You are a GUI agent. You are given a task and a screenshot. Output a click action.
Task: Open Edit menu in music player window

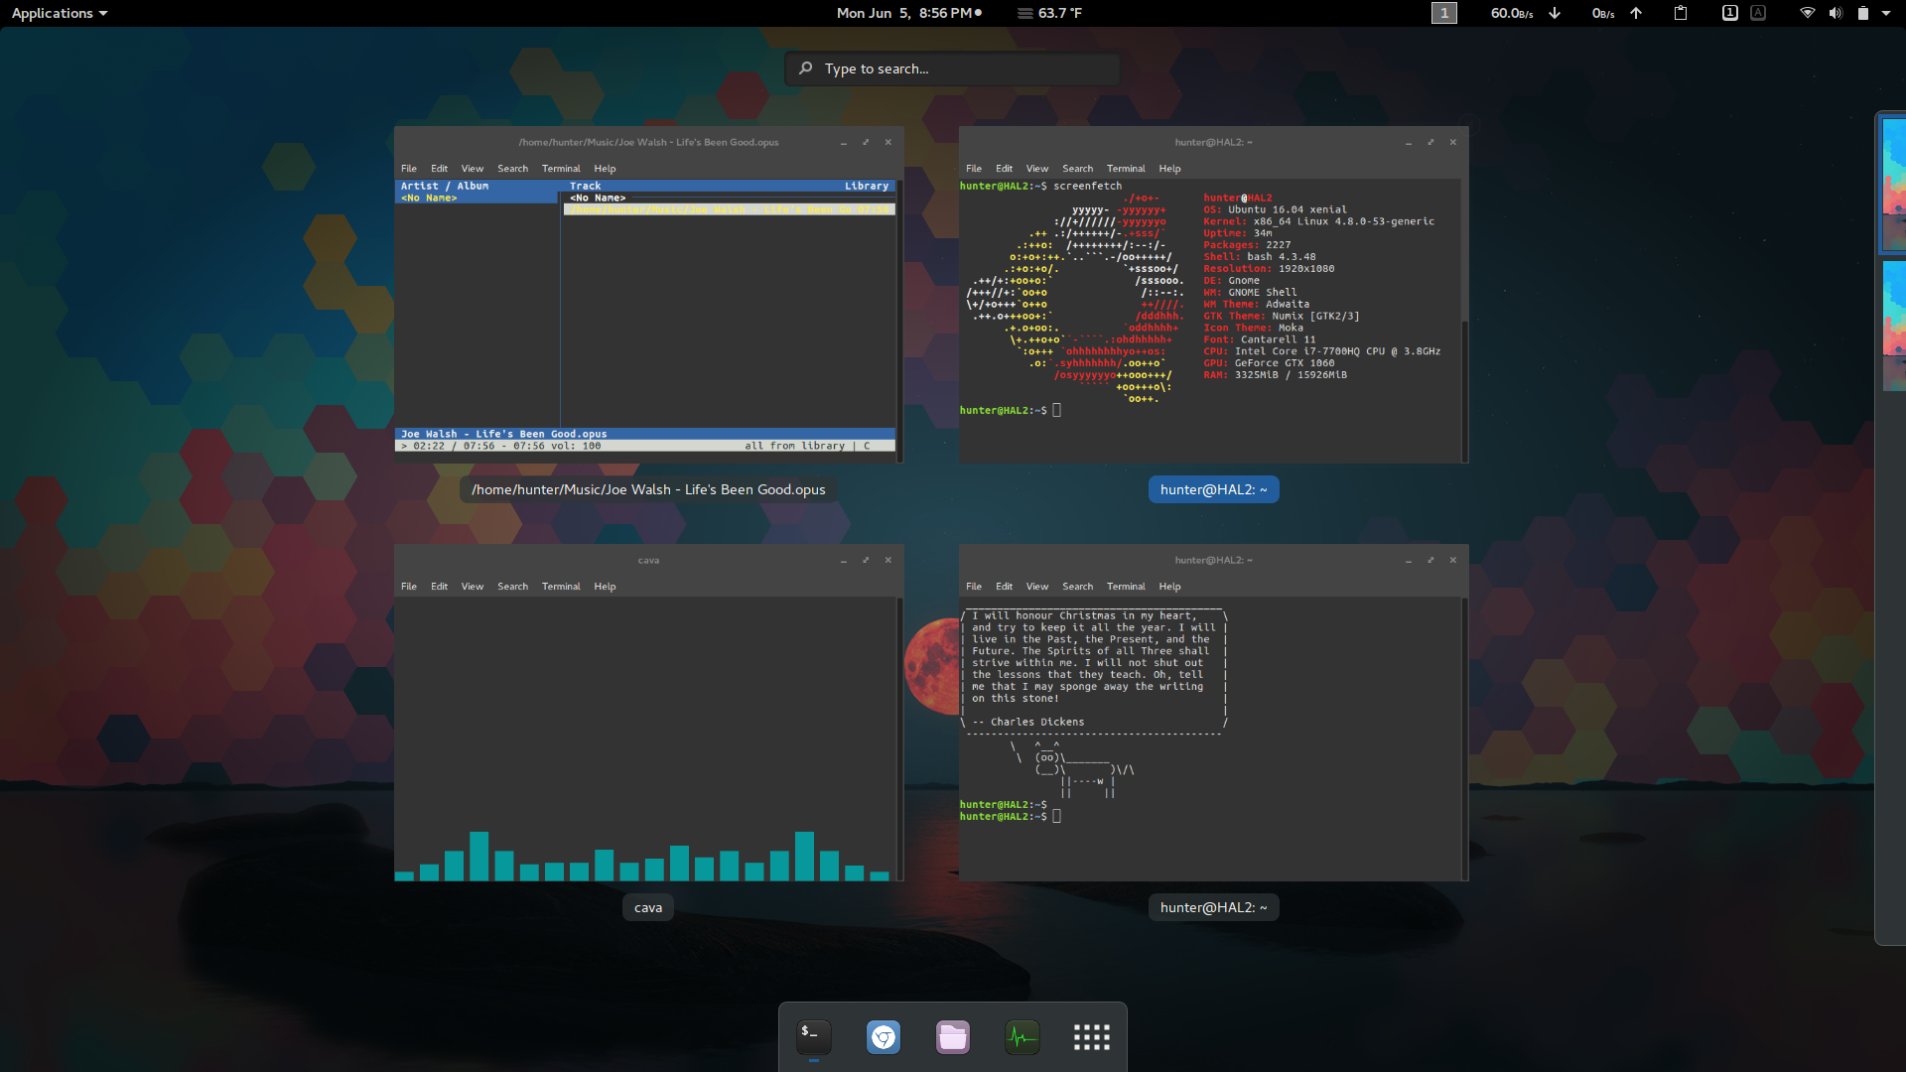coord(440,169)
